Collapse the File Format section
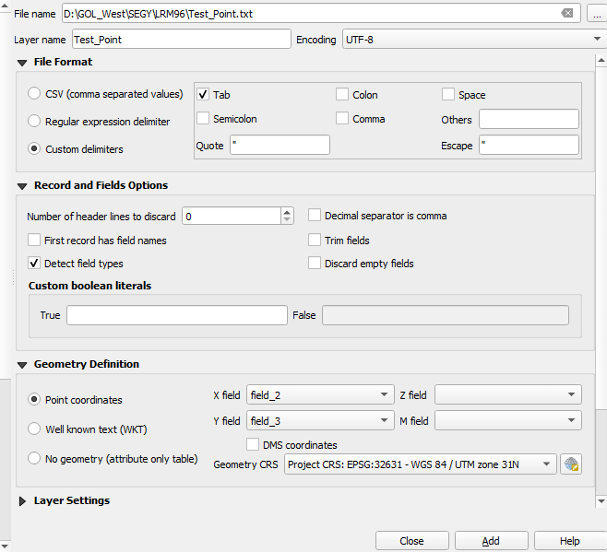This screenshot has height=552, width=607. click(22, 63)
